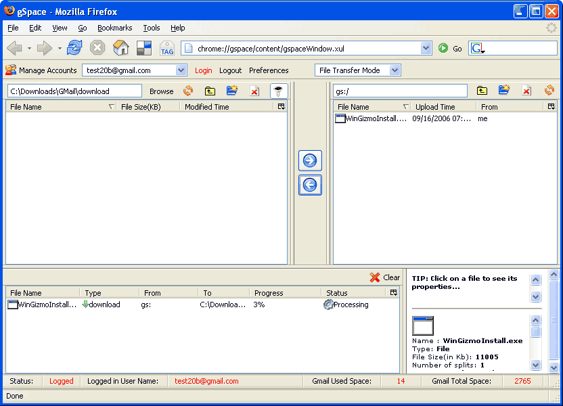Sort local files by File Size(KB)
This screenshot has height=406, width=563.
click(148, 107)
